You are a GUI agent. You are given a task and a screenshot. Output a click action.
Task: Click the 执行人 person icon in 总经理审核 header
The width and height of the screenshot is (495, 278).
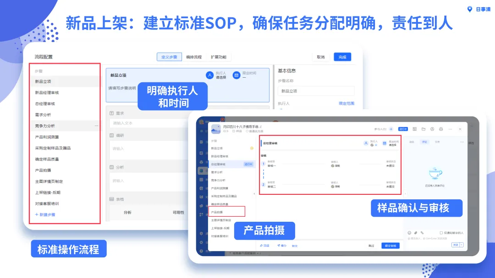(366, 143)
